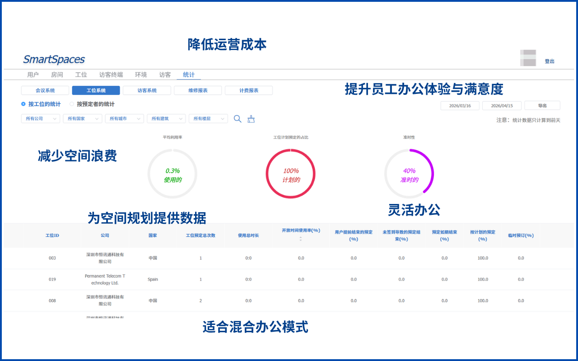The image size is (578, 361).
Task: Click the 40% 准时的 purple ring
Action: click(x=409, y=174)
